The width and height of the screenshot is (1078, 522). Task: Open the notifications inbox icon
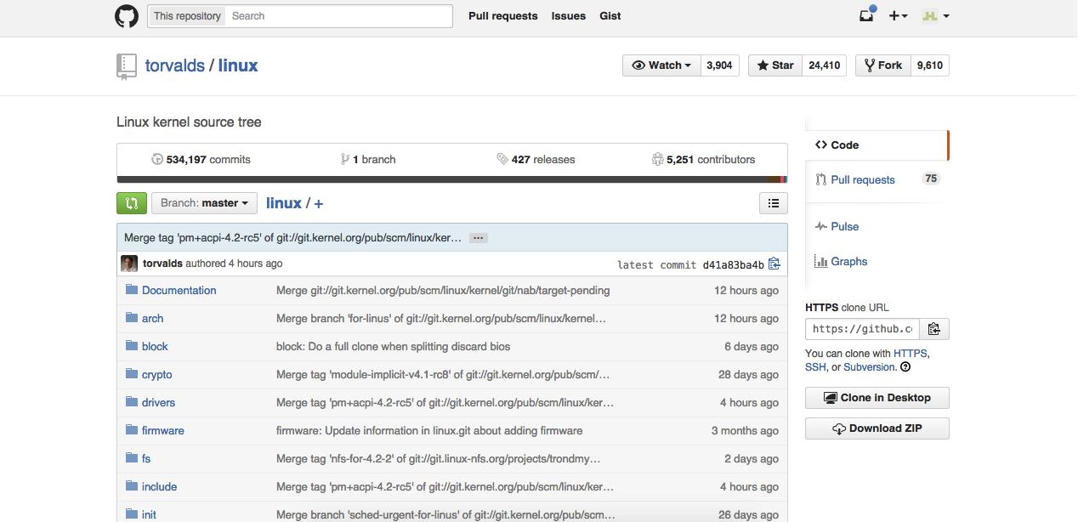pyautogui.click(x=866, y=15)
